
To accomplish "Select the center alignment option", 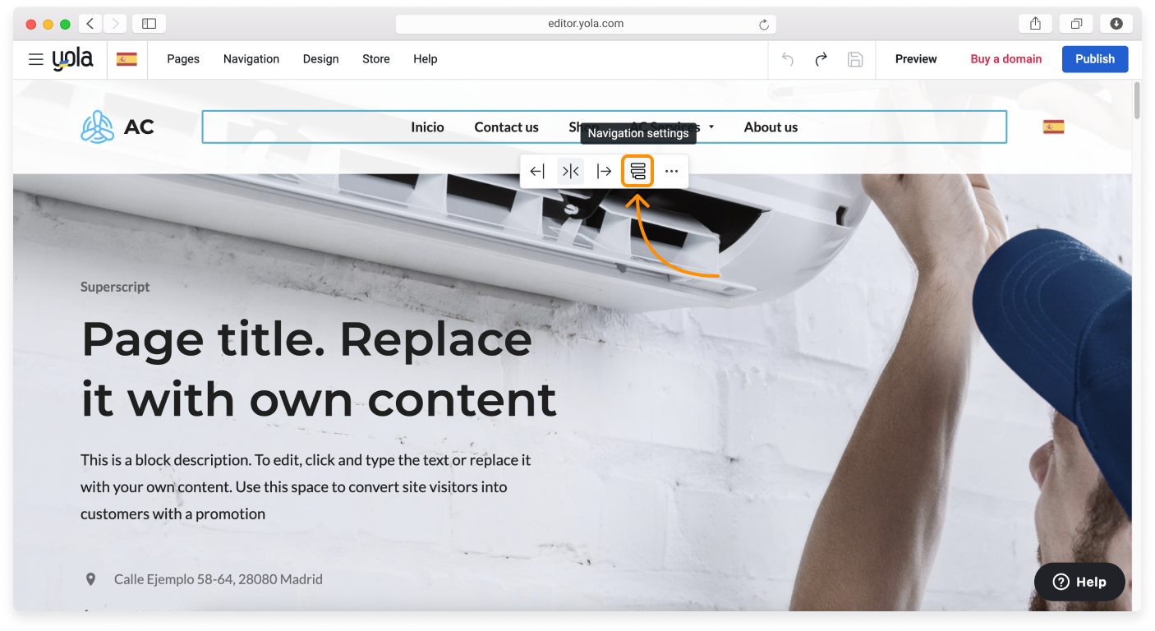I will point(570,171).
